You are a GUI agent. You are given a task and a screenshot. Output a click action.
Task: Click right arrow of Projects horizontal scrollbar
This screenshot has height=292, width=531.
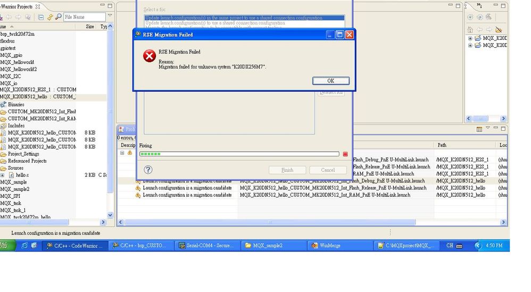tap(103, 222)
